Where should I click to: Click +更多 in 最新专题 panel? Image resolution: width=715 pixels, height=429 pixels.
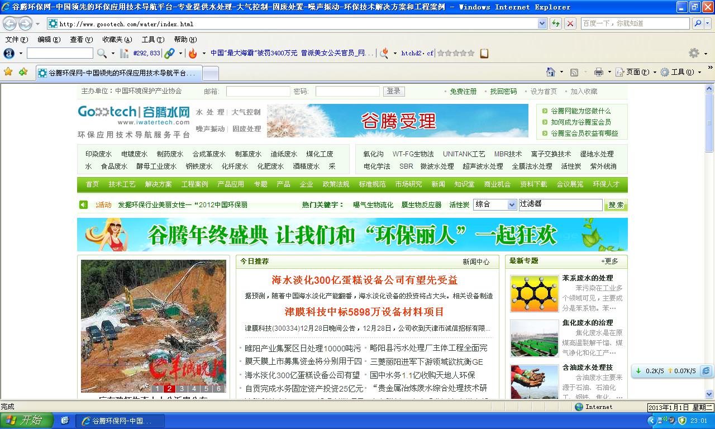point(609,261)
